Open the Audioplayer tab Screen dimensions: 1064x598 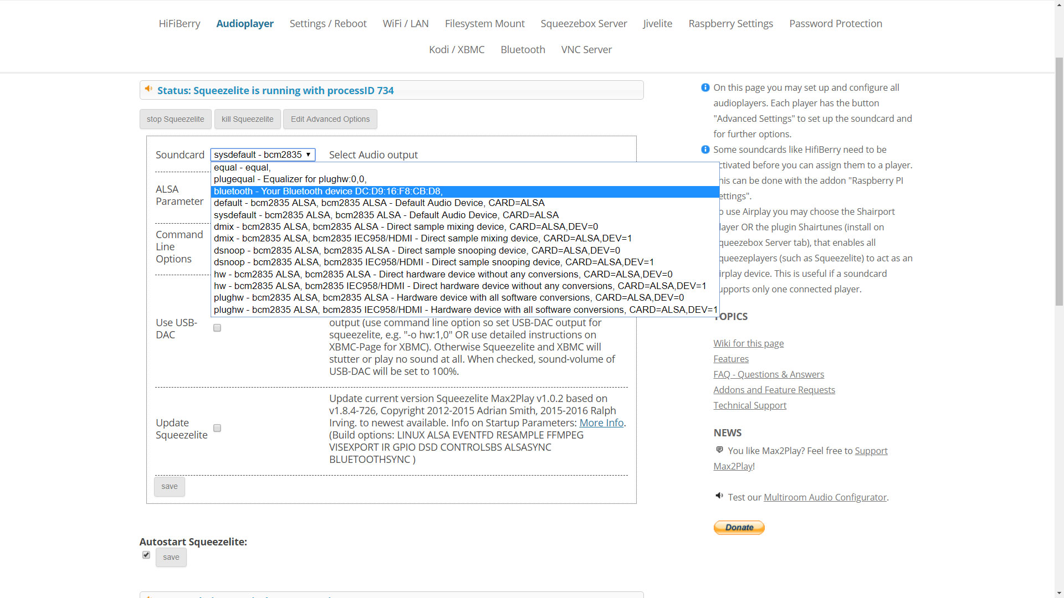click(245, 24)
